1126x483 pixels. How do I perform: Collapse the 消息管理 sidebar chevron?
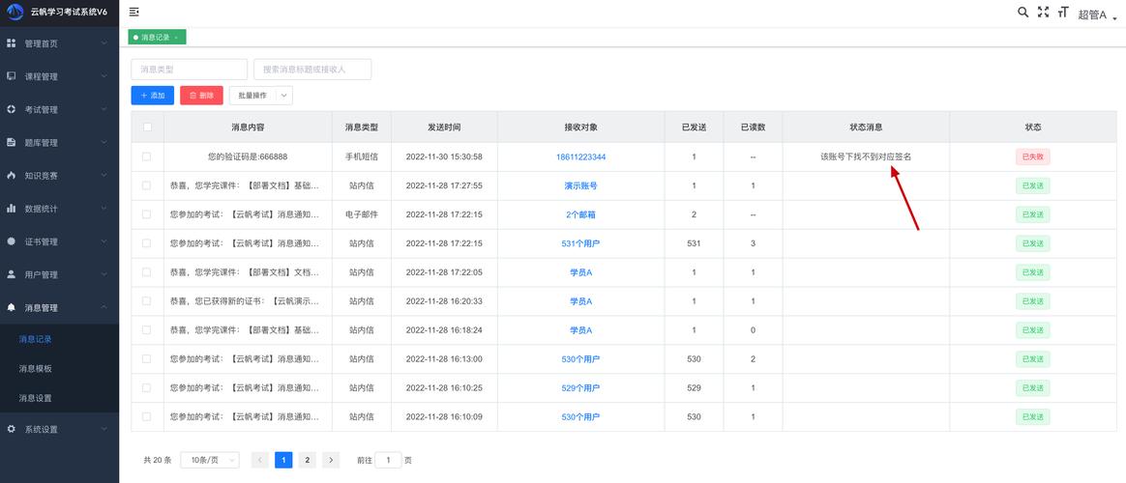click(x=104, y=307)
